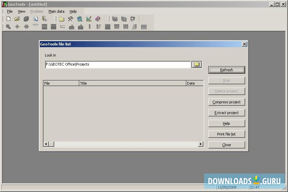Click the grayed single pile icon

[90, 27]
